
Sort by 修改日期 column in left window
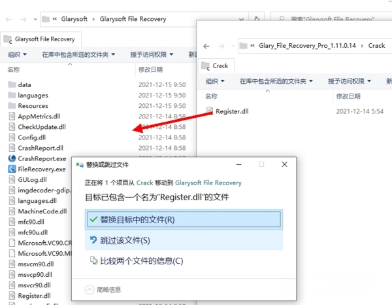click(150, 69)
